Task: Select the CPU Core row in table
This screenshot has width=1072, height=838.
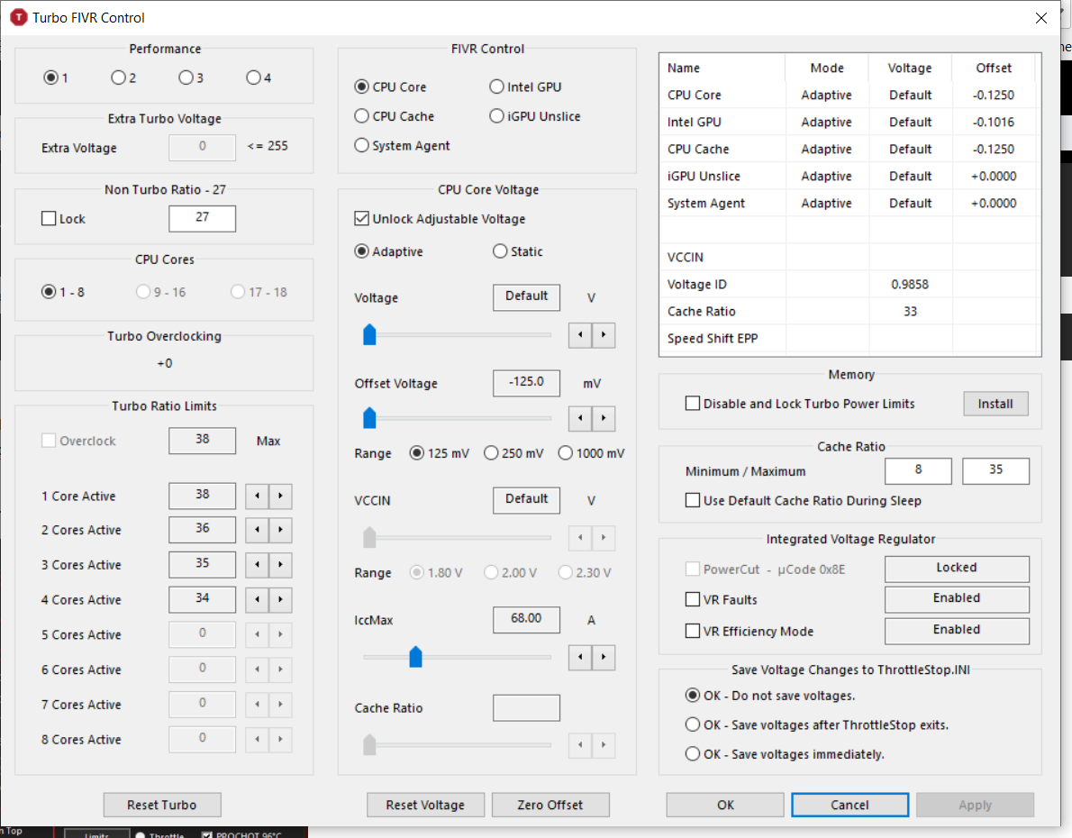Action: (848, 96)
